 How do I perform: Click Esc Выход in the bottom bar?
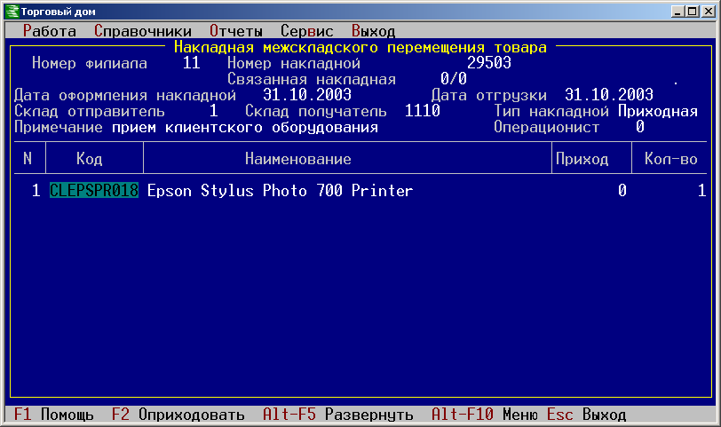pyautogui.click(x=586, y=415)
